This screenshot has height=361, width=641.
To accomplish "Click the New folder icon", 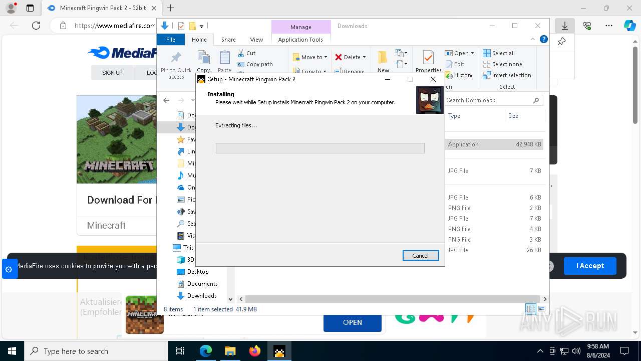I will click(x=383, y=57).
